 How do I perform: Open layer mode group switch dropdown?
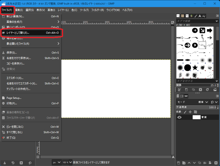(x=214, y=102)
